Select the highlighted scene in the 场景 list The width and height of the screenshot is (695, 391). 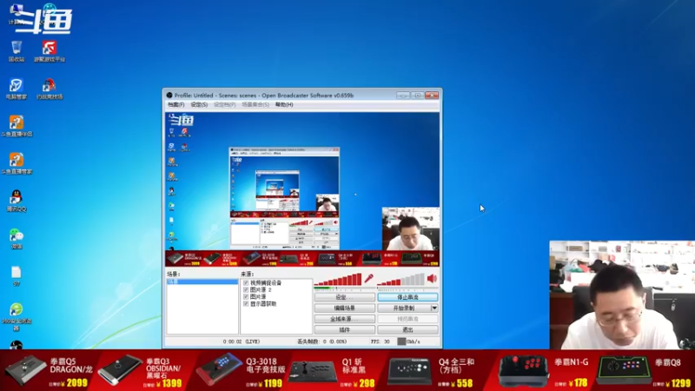(202, 282)
